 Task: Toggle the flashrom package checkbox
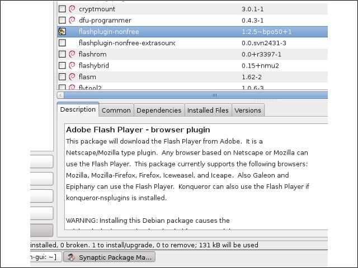62,54
